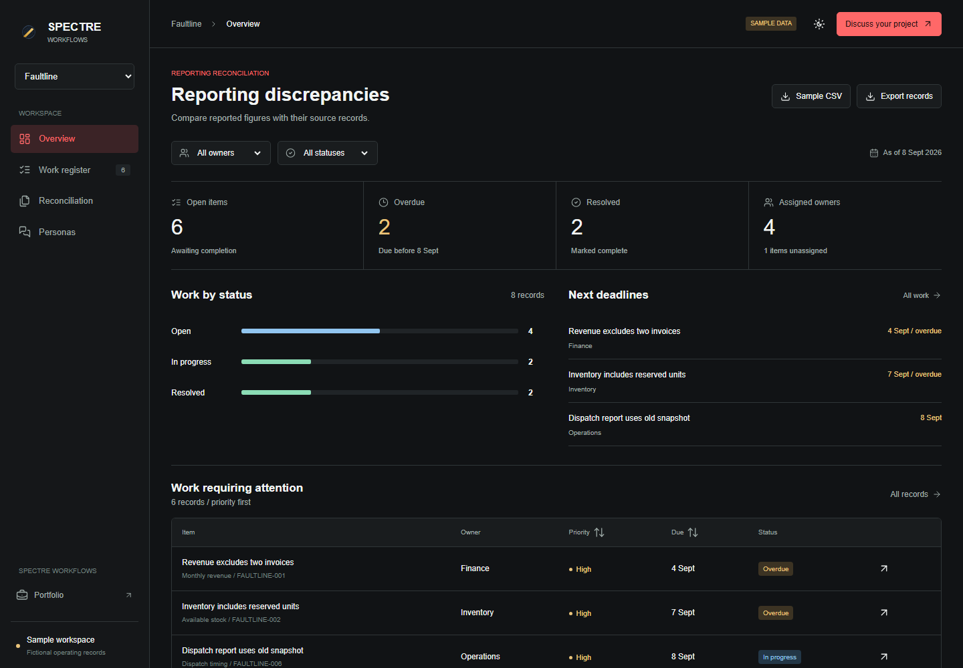
Task: Click 'Monthly revenue / FAULTLINE-001' text
Action: click(x=233, y=576)
